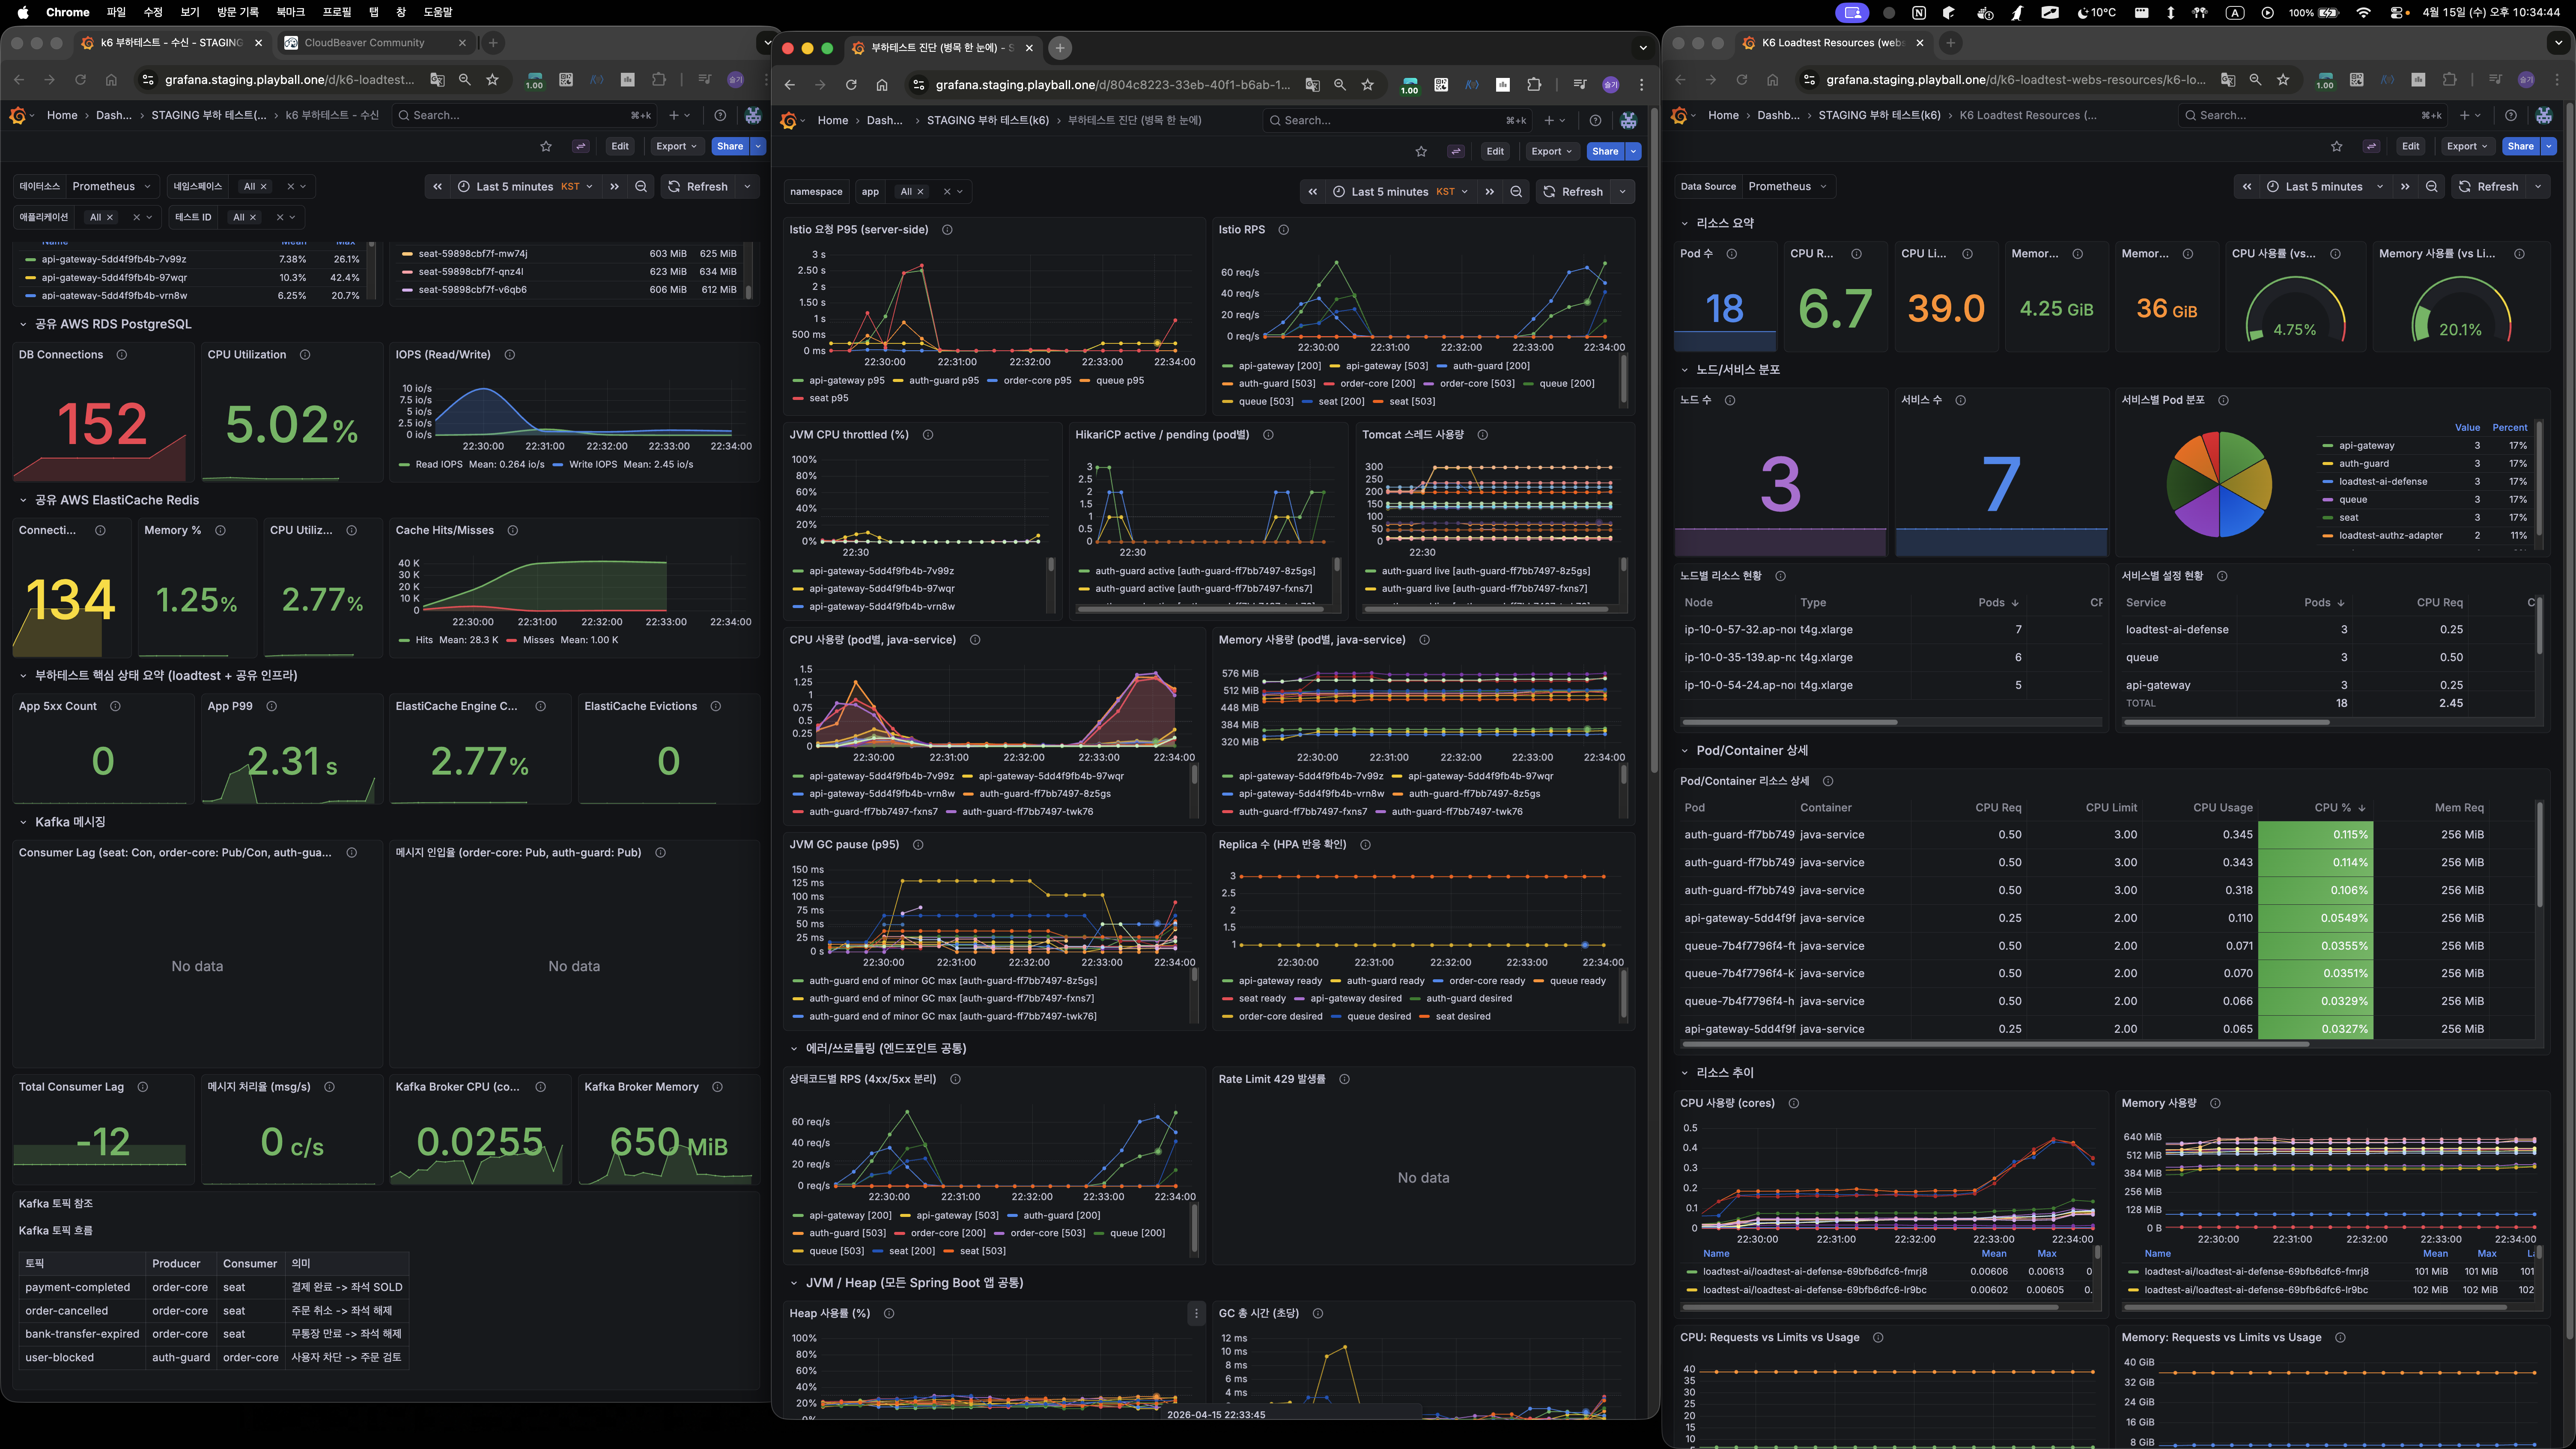Click Share button in left dashboard
Image resolution: width=2576 pixels, height=1449 pixels.
(x=729, y=146)
